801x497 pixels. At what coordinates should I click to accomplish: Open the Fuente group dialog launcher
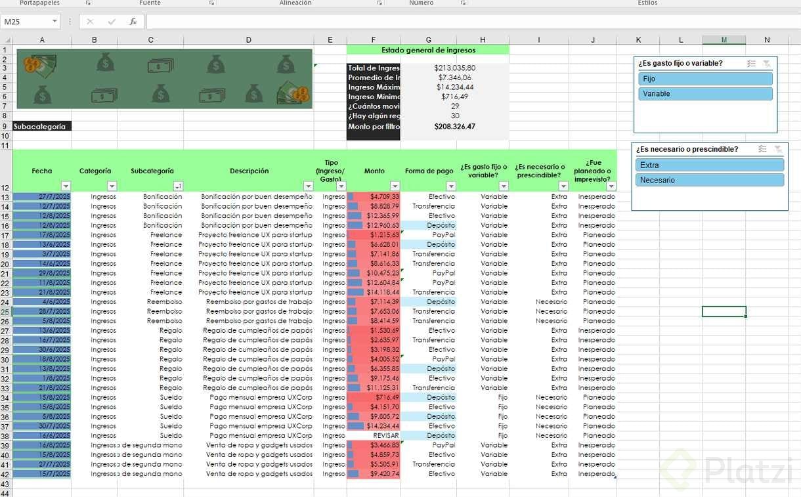tap(211, 3)
